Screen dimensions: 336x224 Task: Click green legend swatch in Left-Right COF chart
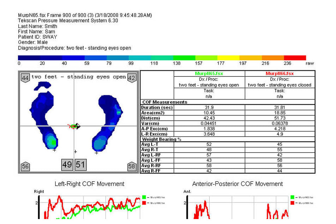pyautogui.click(x=144, y=197)
